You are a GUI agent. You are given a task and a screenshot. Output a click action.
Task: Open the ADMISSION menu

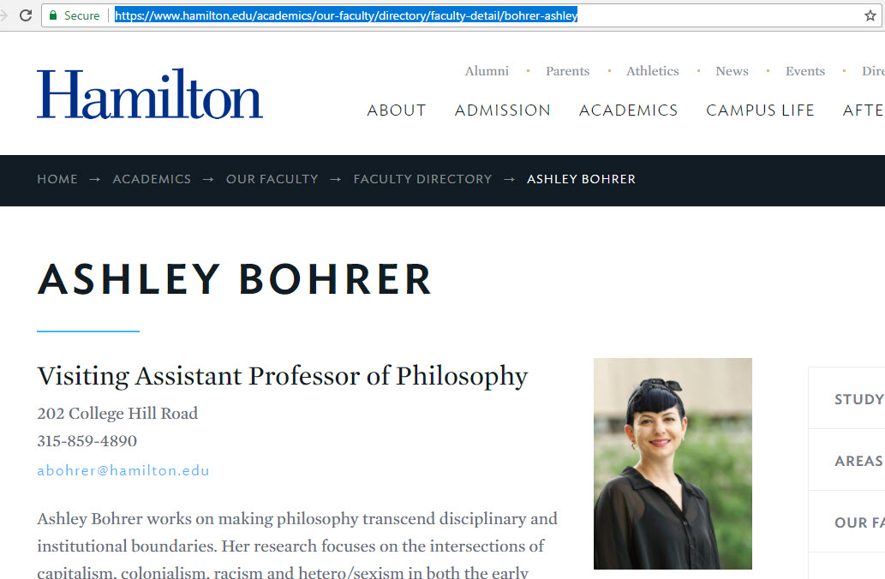502,110
